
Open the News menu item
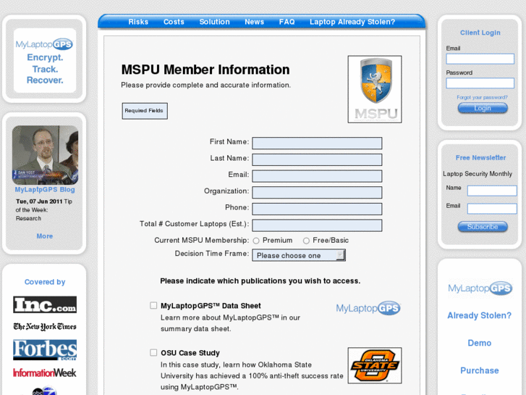click(254, 22)
